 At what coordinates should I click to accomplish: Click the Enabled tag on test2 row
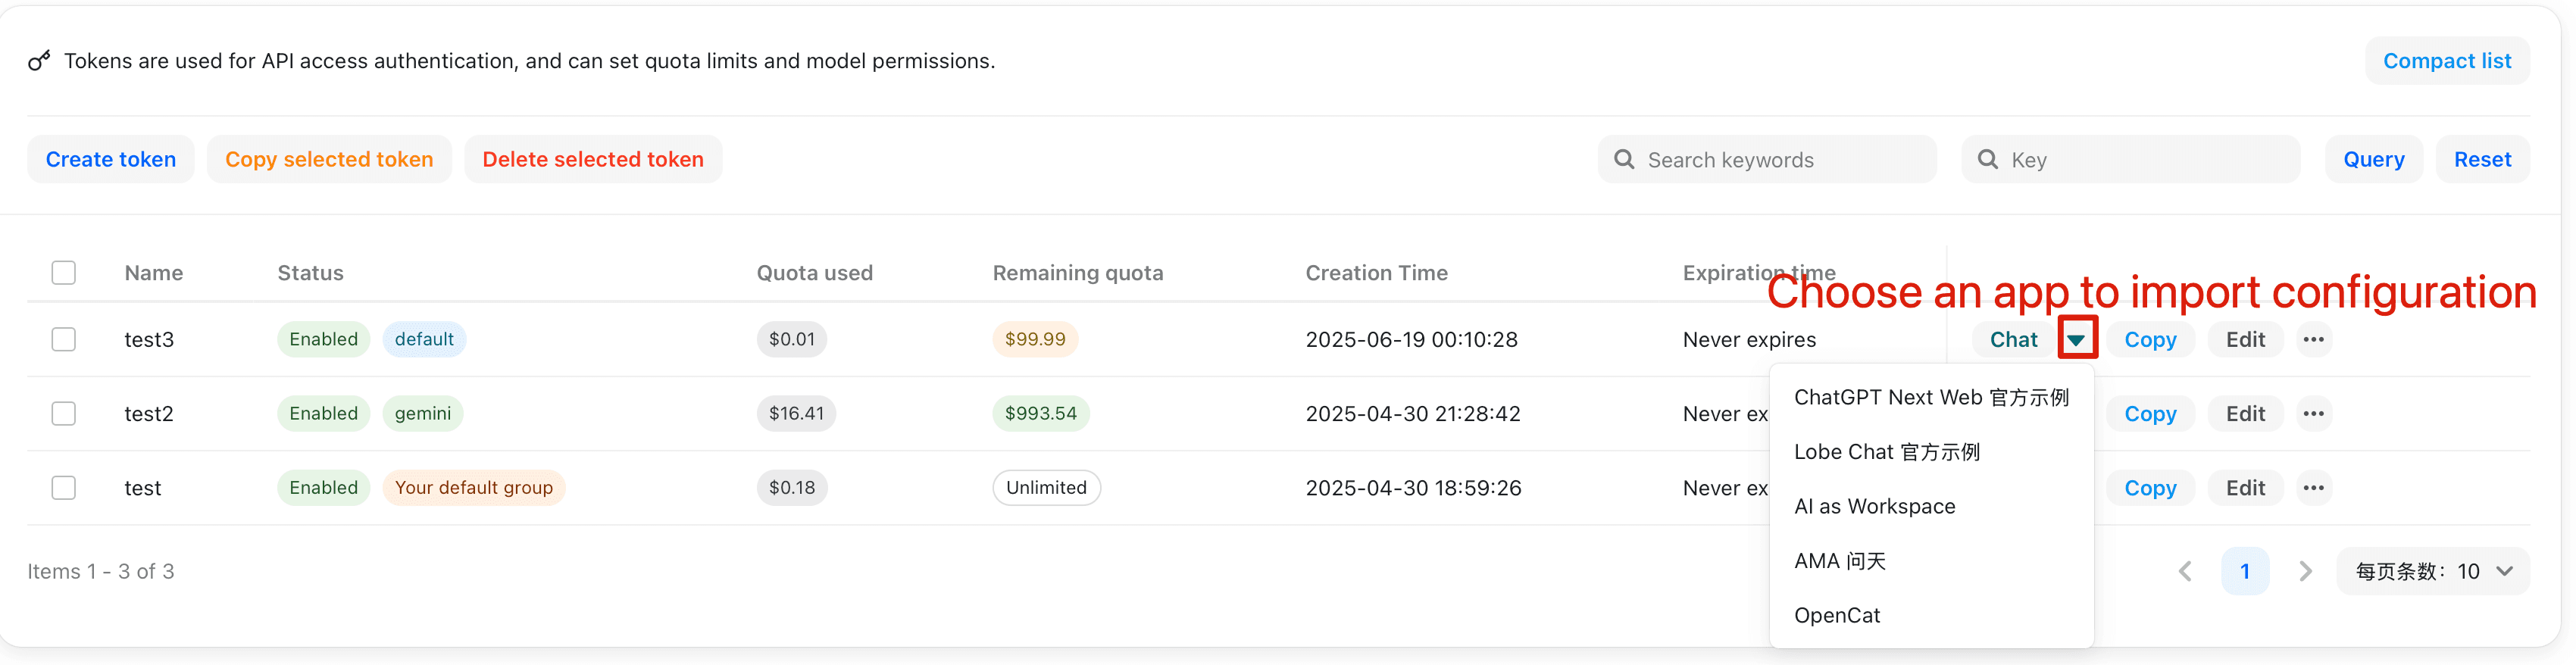pyautogui.click(x=323, y=414)
